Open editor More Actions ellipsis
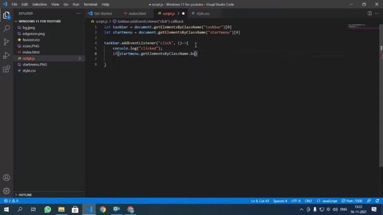The width and height of the screenshot is (383, 215). click(377, 13)
